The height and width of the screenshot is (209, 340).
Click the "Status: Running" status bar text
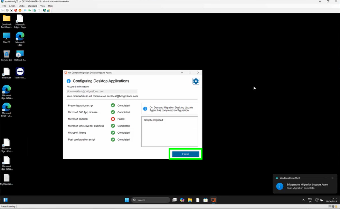pos(8,207)
